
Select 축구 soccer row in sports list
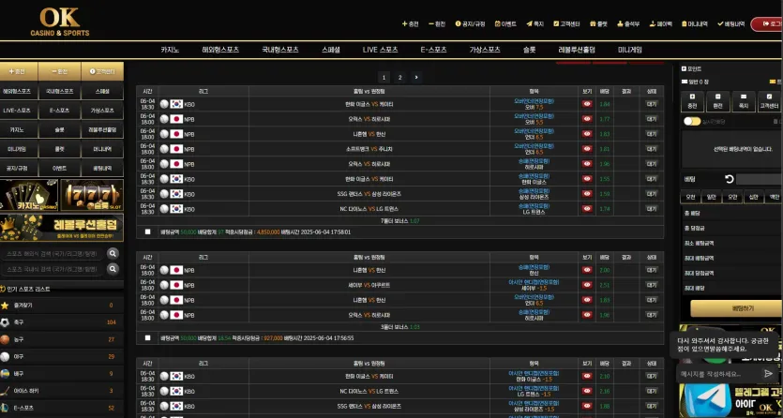(62, 322)
